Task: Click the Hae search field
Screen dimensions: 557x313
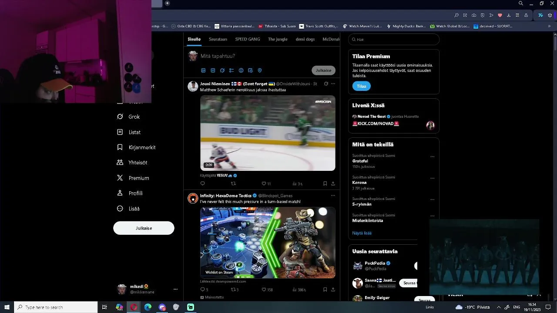Action: (394, 40)
